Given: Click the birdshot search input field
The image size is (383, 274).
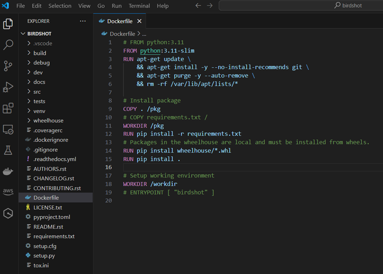Looking at the screenshot, I should pos(300,5).
